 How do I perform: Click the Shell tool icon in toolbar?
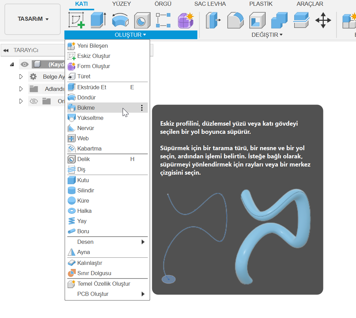point(257,20)
